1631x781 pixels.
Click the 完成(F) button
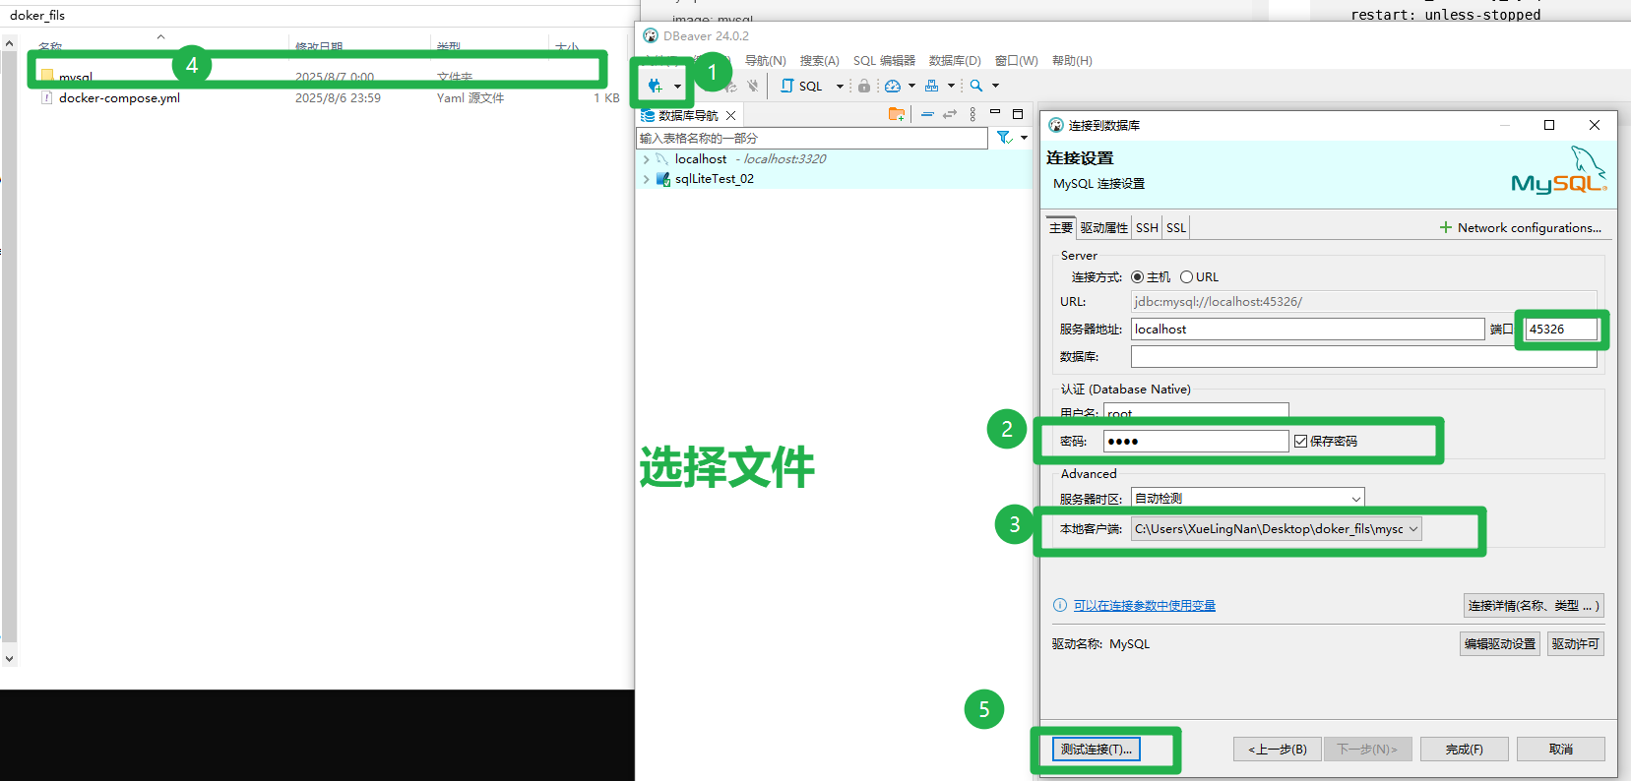tap(1464, 750)
